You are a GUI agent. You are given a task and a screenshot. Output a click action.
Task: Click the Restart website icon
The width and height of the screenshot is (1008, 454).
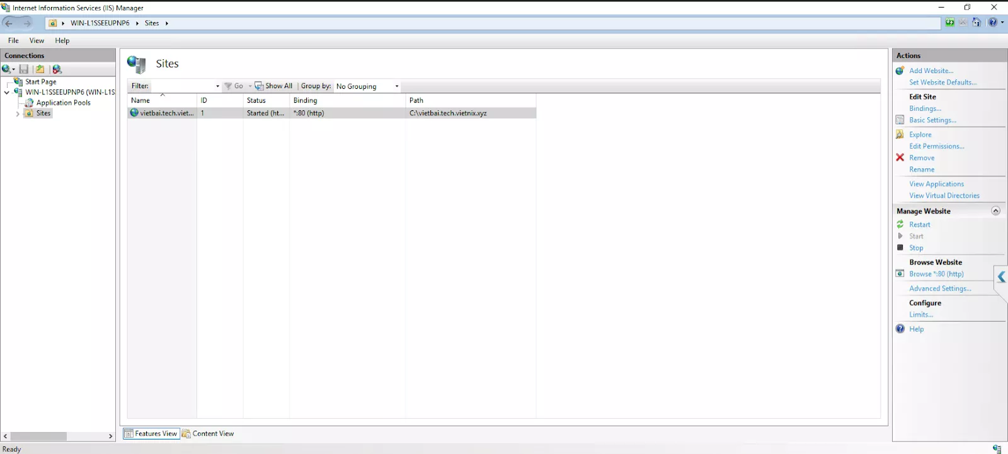(x=900, y=225)
